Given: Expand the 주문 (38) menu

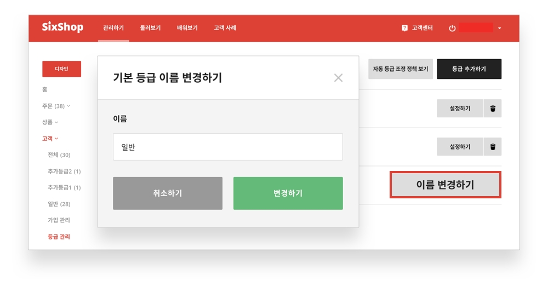Looking at the screenshot, I should pyautogui.click(x=56, y=106).
